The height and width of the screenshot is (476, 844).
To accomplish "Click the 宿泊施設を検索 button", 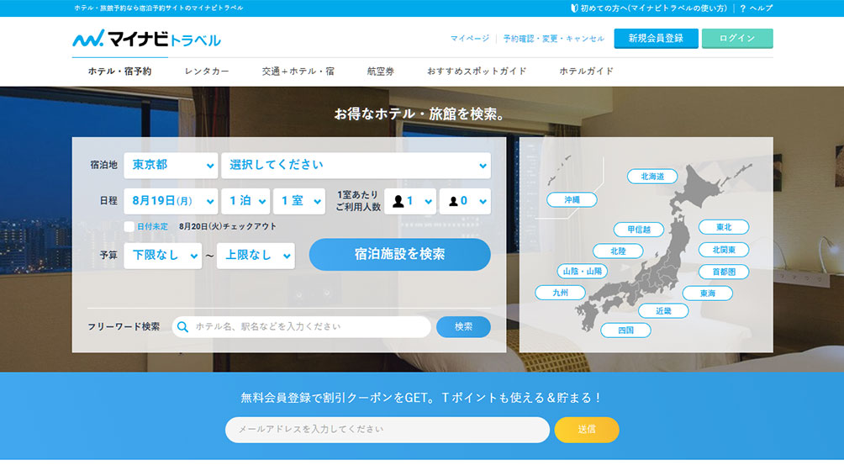I will point(400,255).
